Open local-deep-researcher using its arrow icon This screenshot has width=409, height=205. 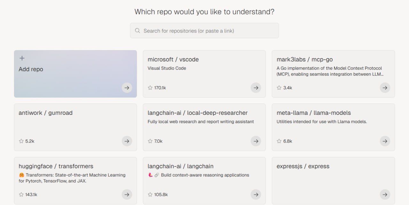coord(256,141)
